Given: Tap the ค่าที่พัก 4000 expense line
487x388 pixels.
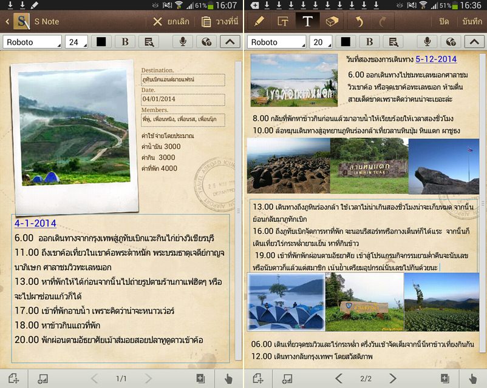Looking at the screenshot, I should point(159,169).
